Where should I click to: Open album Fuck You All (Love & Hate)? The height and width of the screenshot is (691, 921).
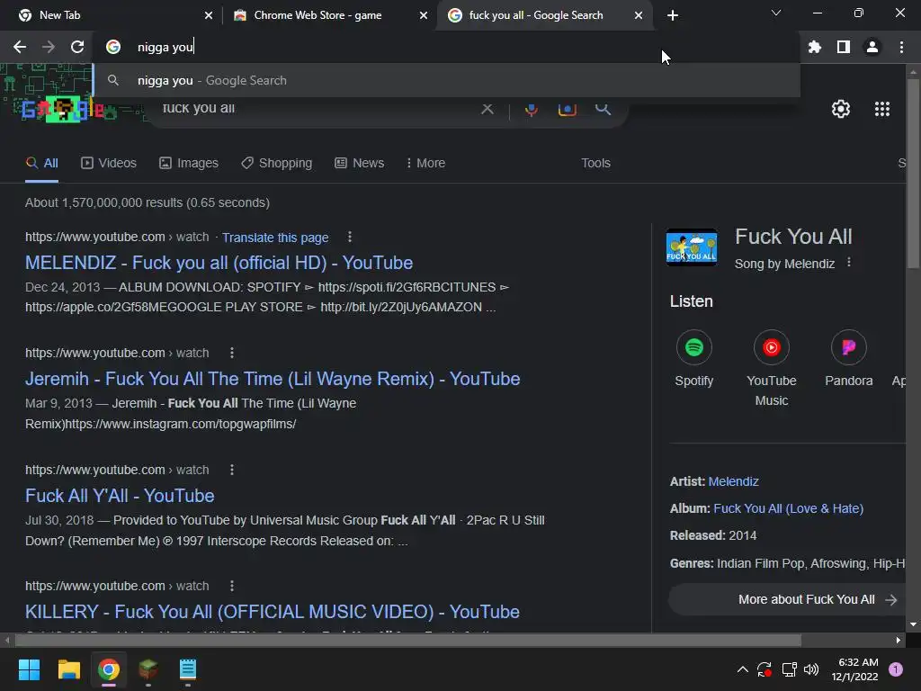[788, 508]
